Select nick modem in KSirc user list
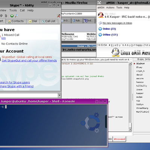The image size is (150, 150). coord(139,97)
